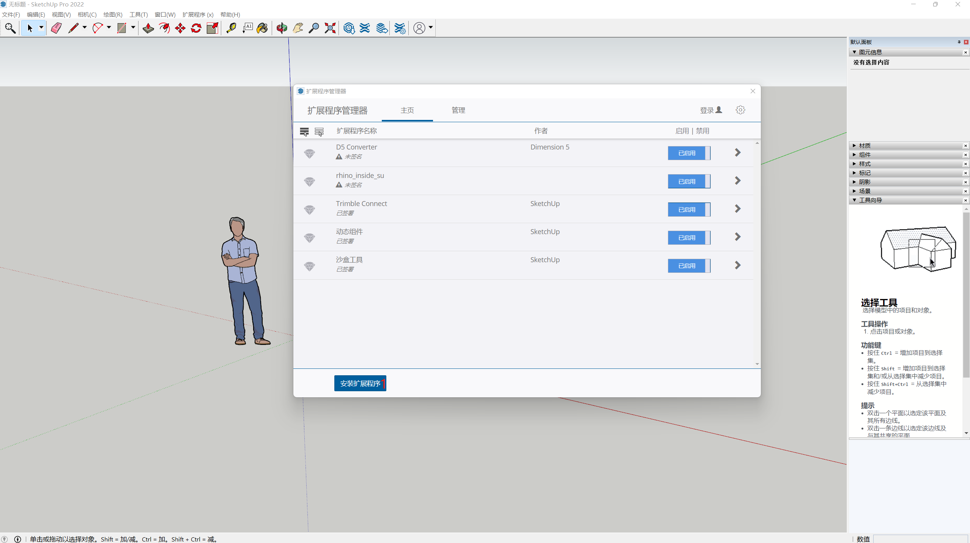Viewport: 970px width, 543px height.
Task: Click Send to LayOut icon
Action: coord(382,28)
